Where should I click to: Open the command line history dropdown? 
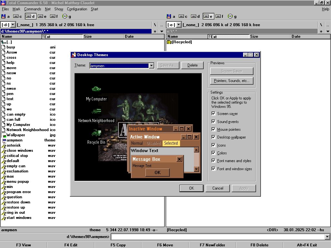327,237
